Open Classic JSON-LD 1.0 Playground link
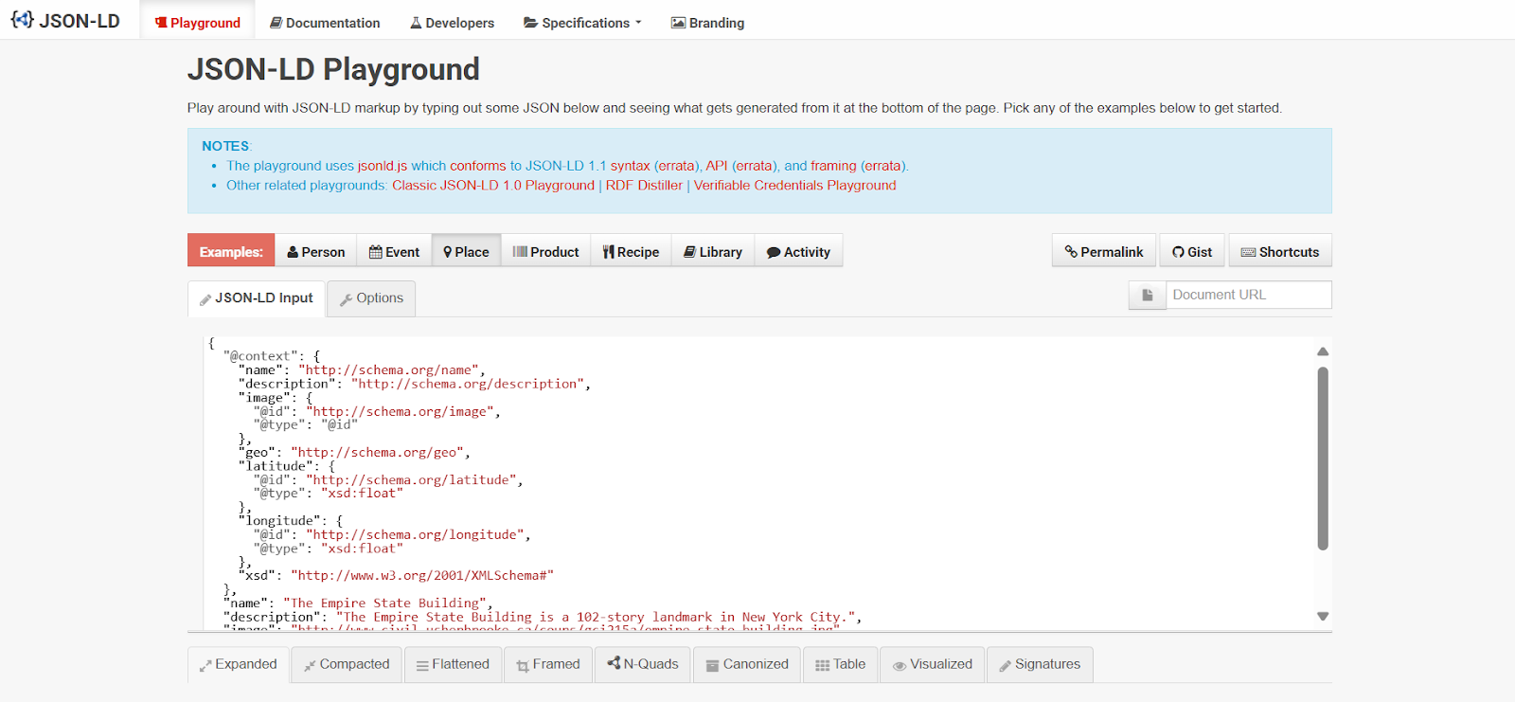This screenshot has height=702, width=1515. click(493, 186)
